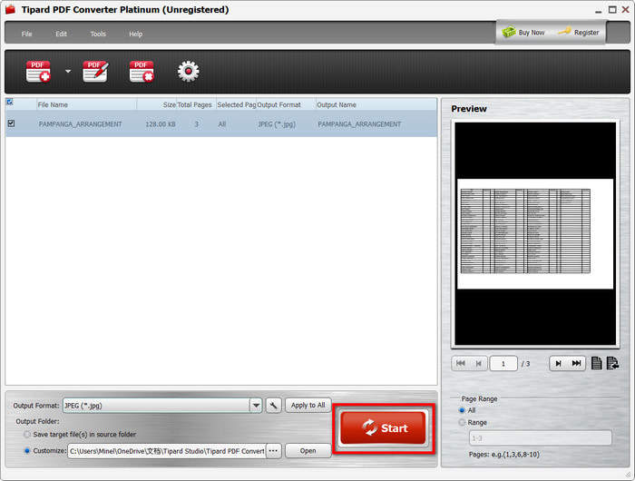Open the Help menu
This screenshot has height=481, width=635.
tap(136, 34)
